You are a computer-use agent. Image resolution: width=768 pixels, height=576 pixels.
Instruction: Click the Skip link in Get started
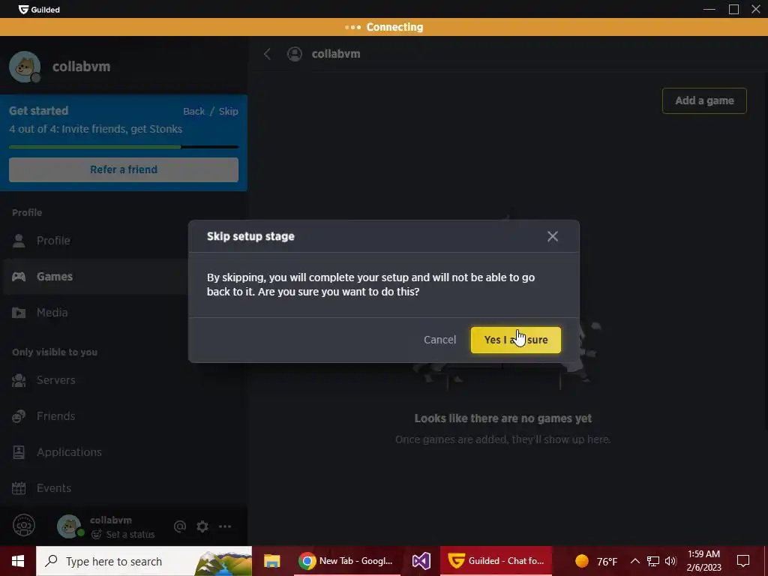[x=228, y=111]
